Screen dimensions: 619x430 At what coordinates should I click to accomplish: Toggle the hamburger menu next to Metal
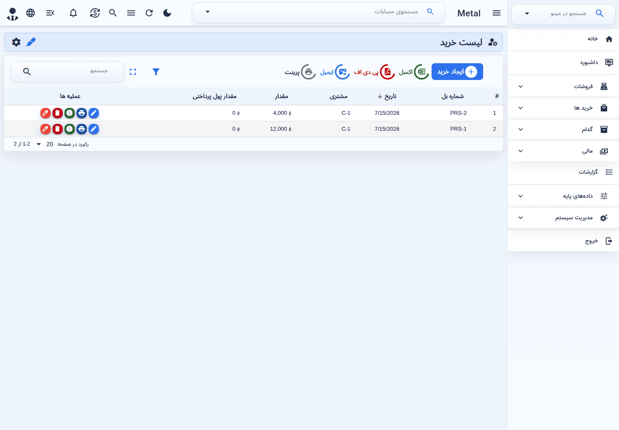[x=496, y=13]
